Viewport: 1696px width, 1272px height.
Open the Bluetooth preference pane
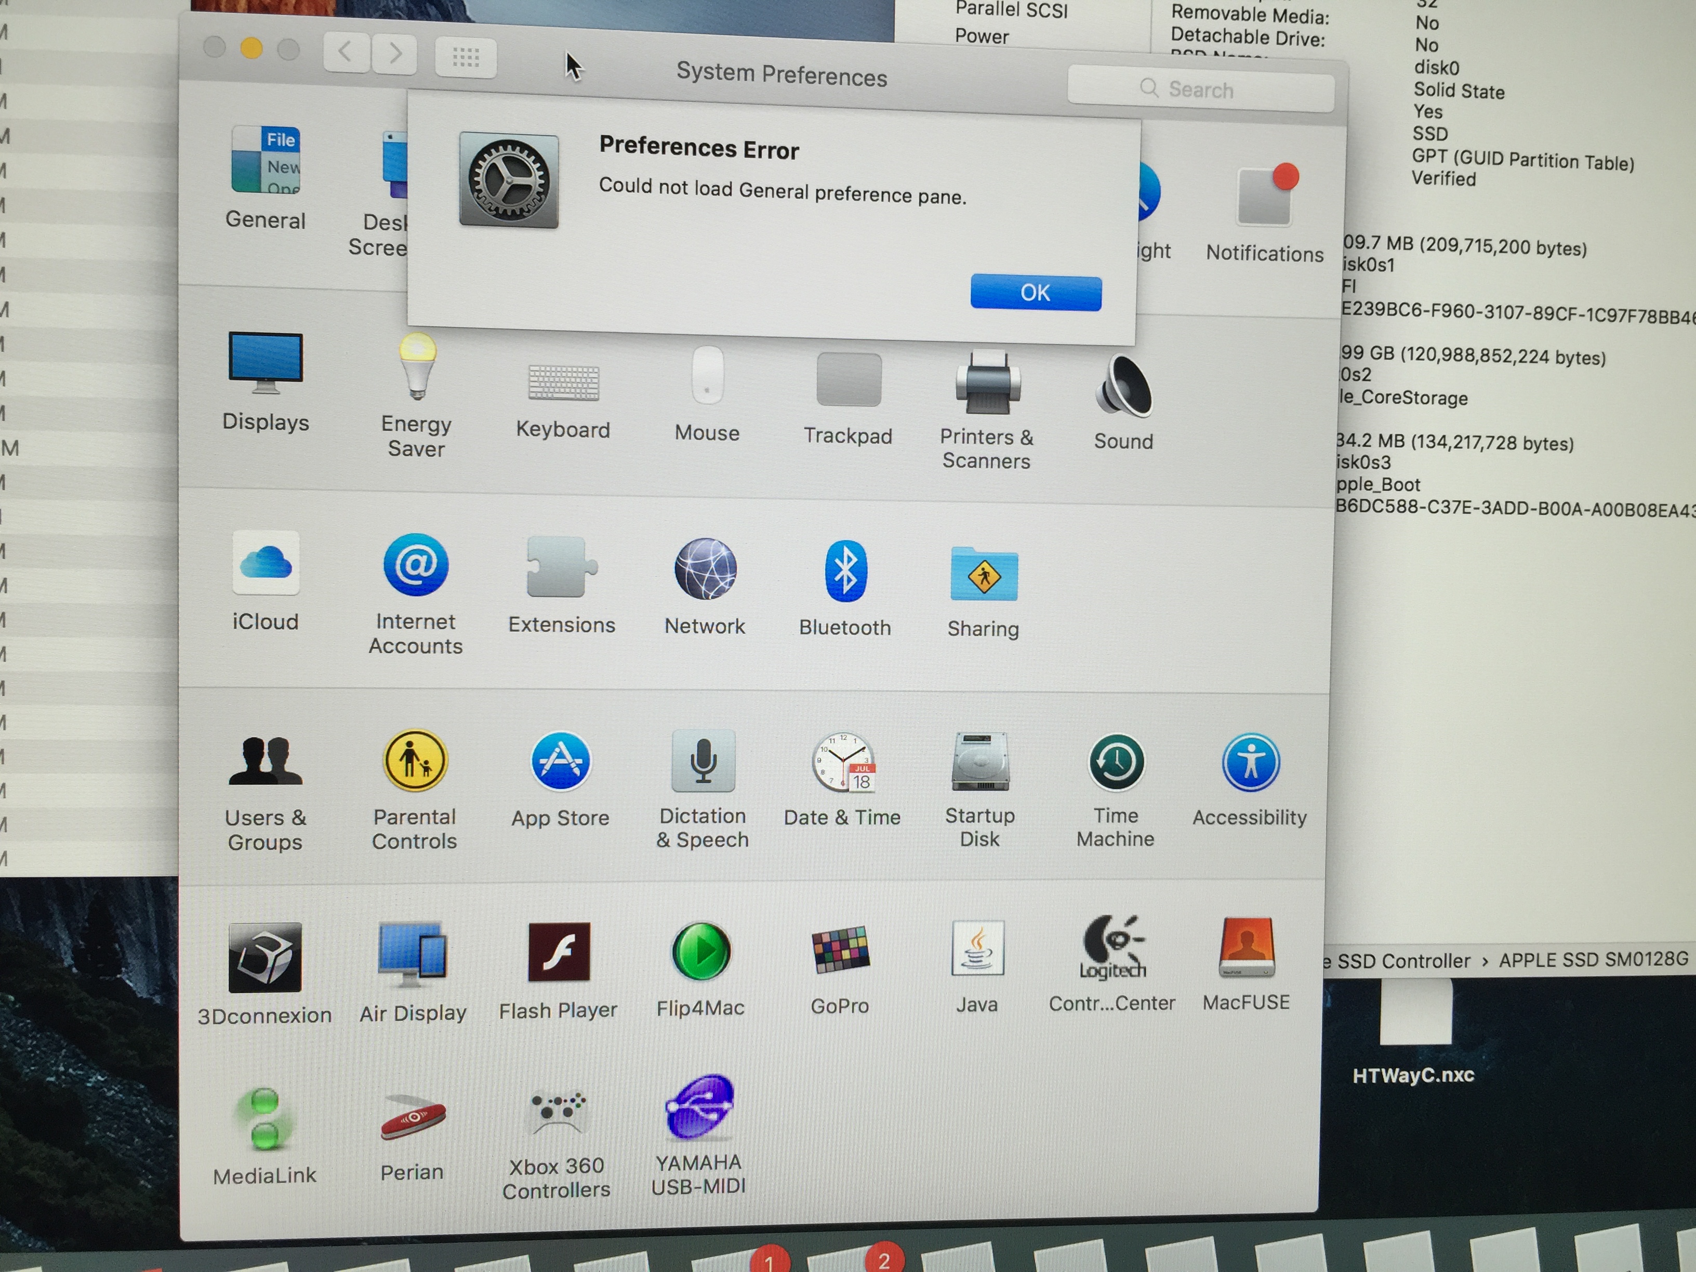(845, 572)
